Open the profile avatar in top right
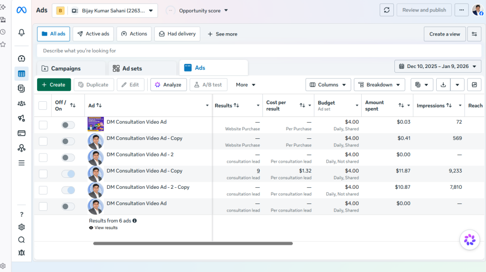 point(477,10)
